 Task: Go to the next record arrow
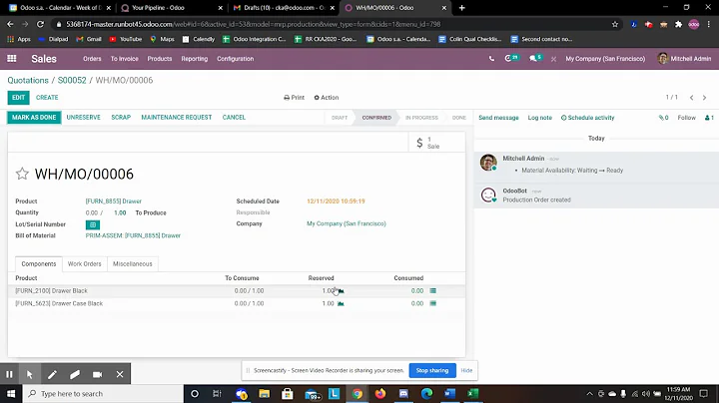(x=704, y=98)
